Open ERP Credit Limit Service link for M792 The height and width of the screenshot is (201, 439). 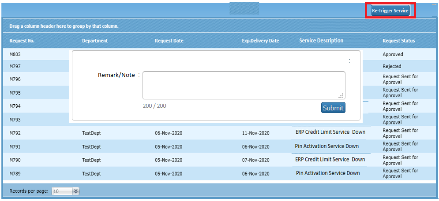coord(330,132)
